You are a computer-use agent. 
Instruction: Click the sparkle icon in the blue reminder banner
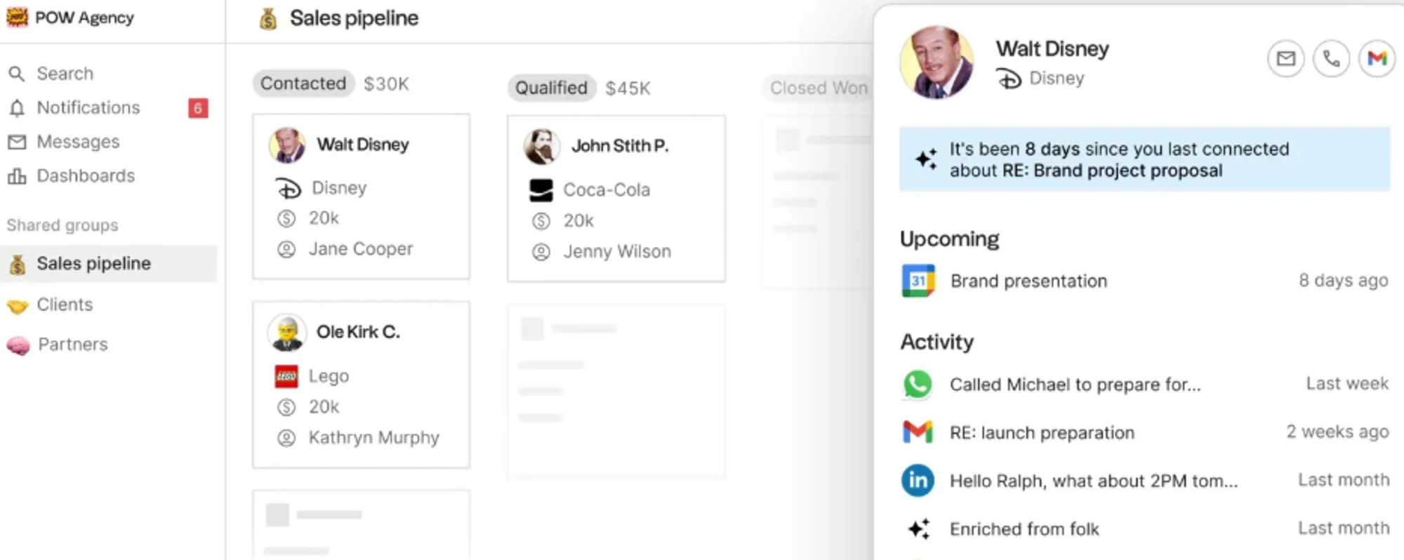click(x=926, y=159)
